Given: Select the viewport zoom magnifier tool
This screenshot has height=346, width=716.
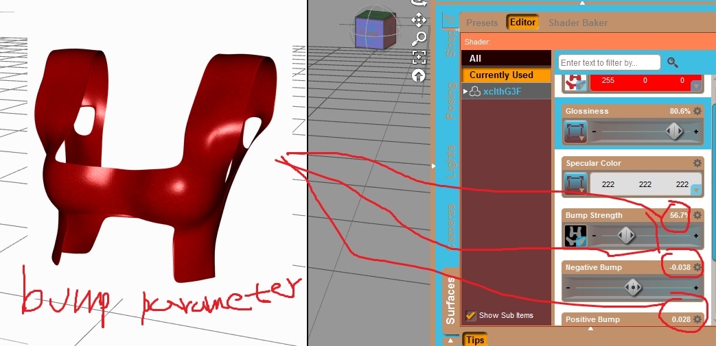Looking at the screenshot, I should 419,39.
